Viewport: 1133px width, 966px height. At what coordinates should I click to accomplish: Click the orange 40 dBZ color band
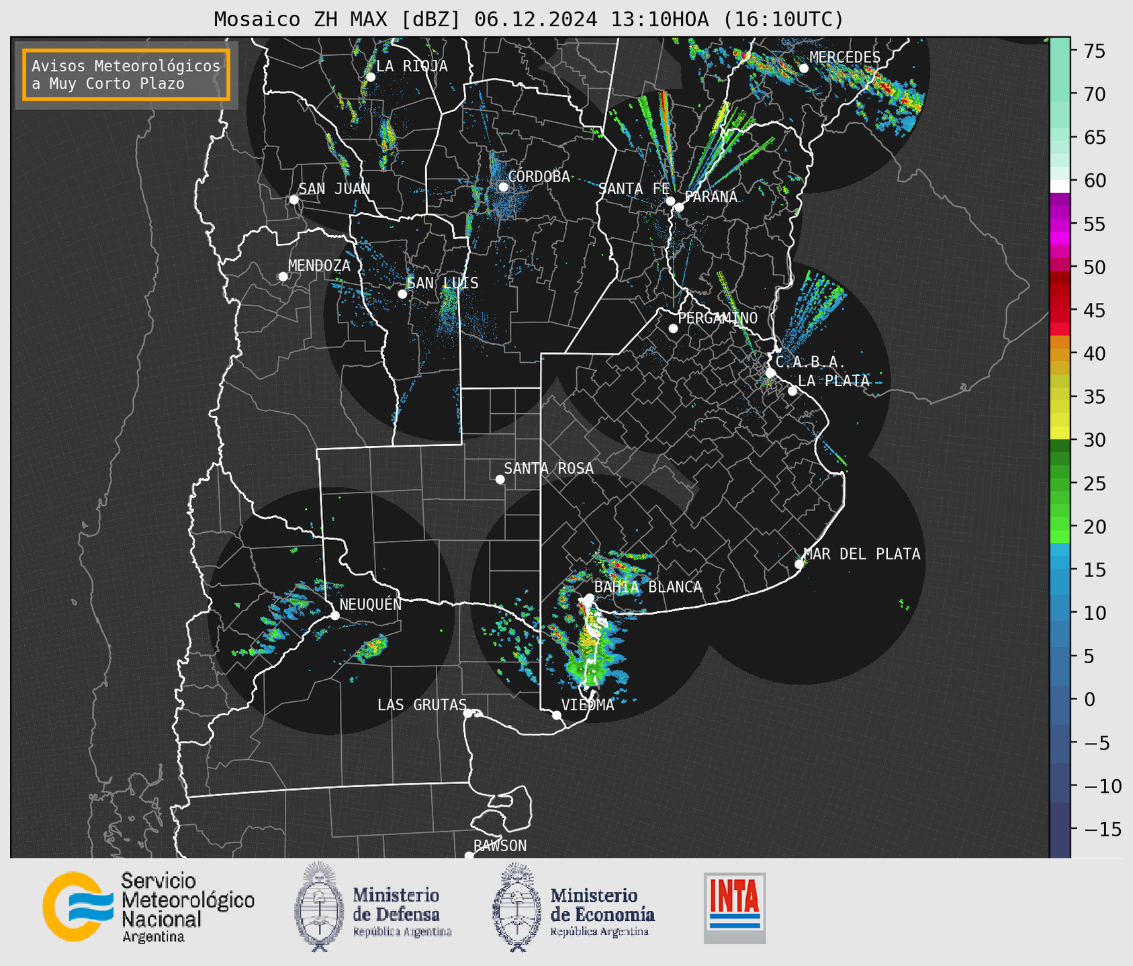(x=1060, y=354)
